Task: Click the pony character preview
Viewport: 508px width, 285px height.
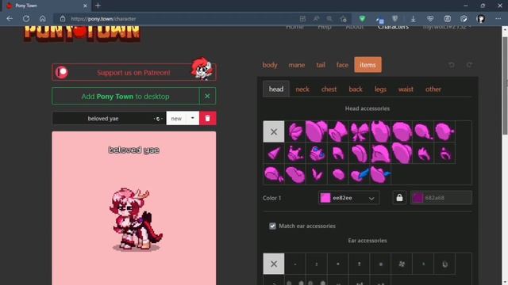Action: click(x=136, y=220)
